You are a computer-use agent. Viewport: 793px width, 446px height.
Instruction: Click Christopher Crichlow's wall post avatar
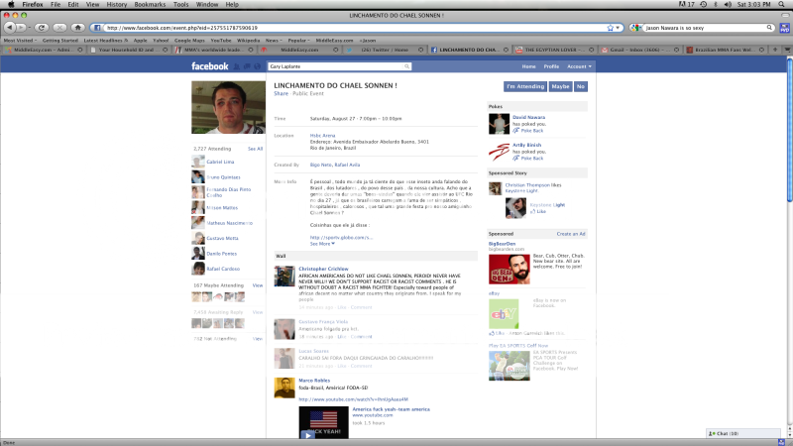(283, 275)
